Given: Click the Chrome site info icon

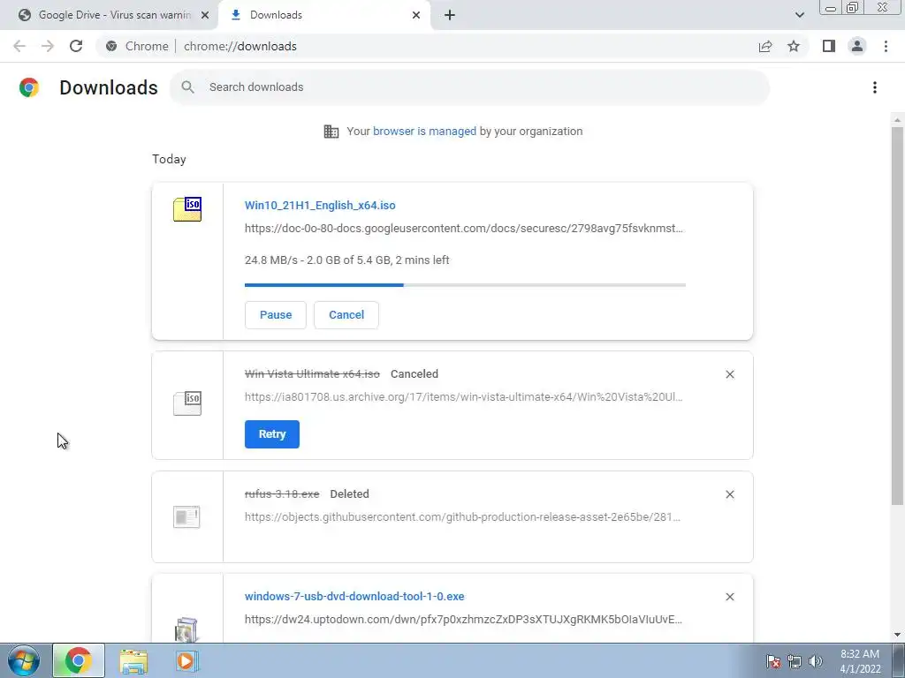Looking at the screenshot, I should click(x=111, y=46).
